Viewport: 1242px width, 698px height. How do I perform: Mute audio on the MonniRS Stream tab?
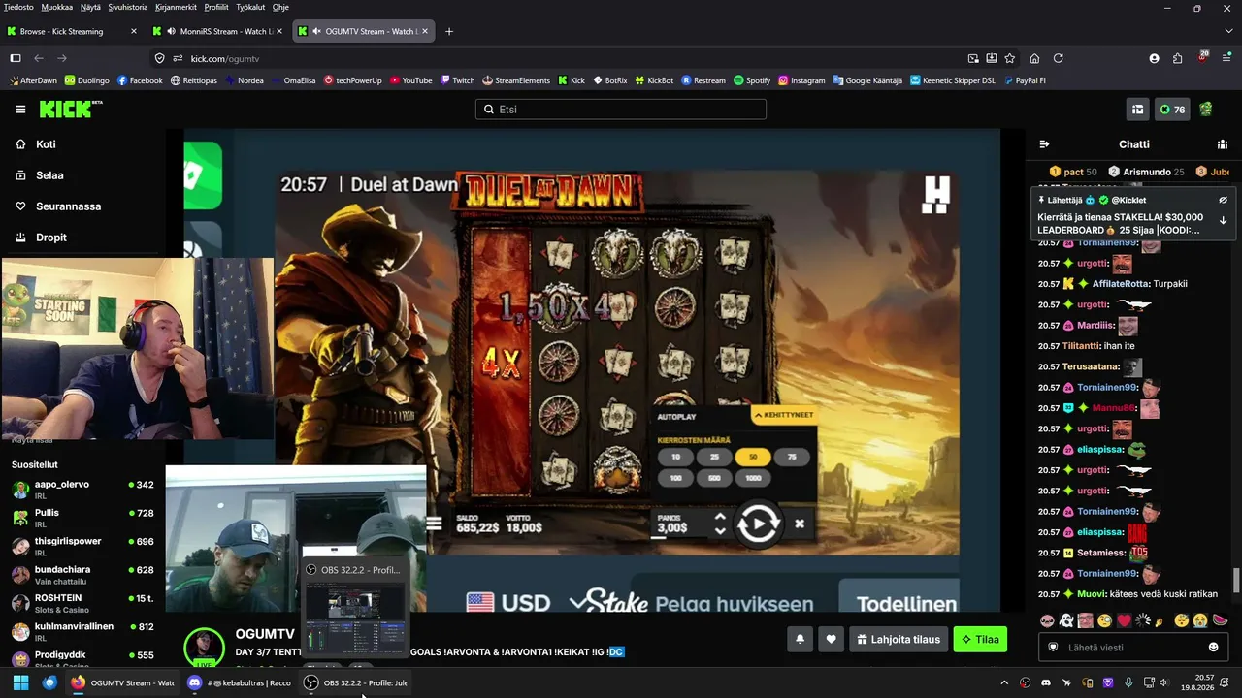[170, 31]
